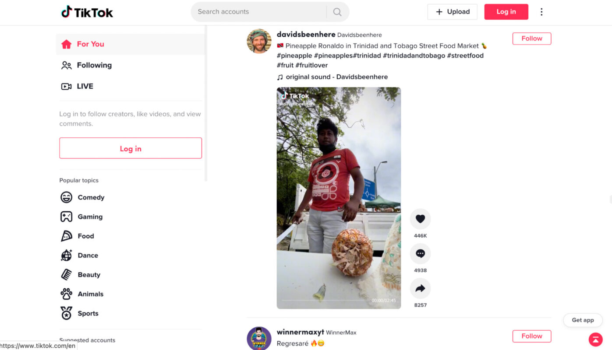Click the share arrow icon
The width and height of the screenshot is (612, 350).
(420, 288)
